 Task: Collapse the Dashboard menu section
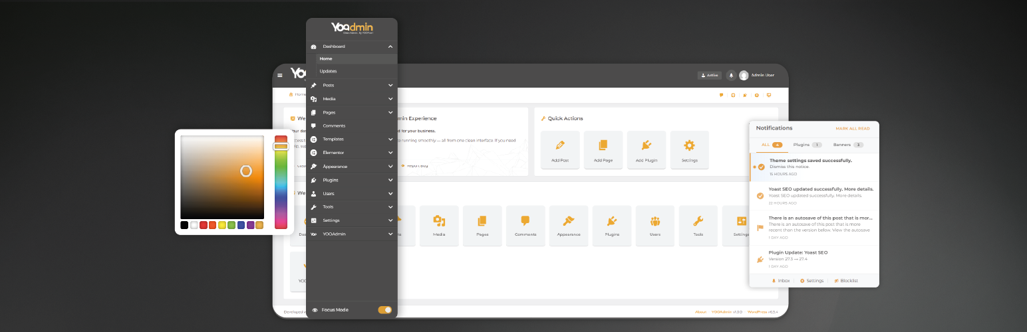[390, 46]
